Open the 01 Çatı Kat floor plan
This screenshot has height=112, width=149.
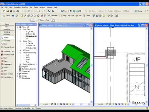pyautogui.click(x=29, y=32)
